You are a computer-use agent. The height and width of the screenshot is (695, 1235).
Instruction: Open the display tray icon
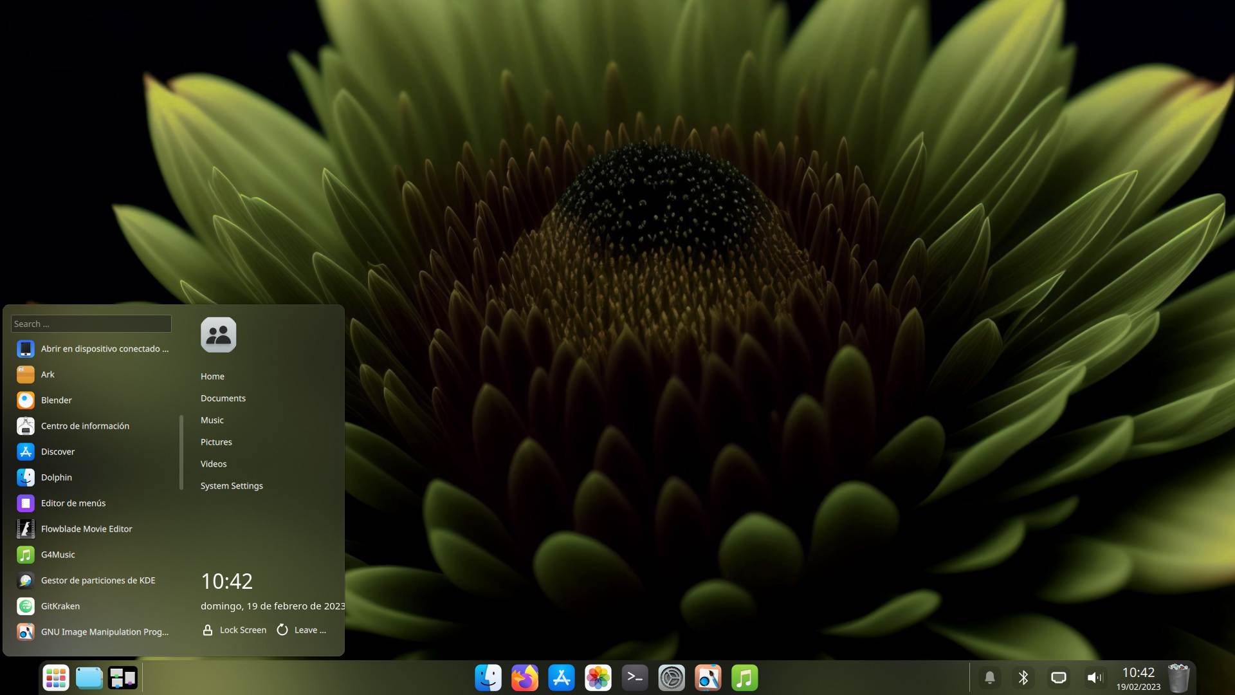[x=1059, y=678]
